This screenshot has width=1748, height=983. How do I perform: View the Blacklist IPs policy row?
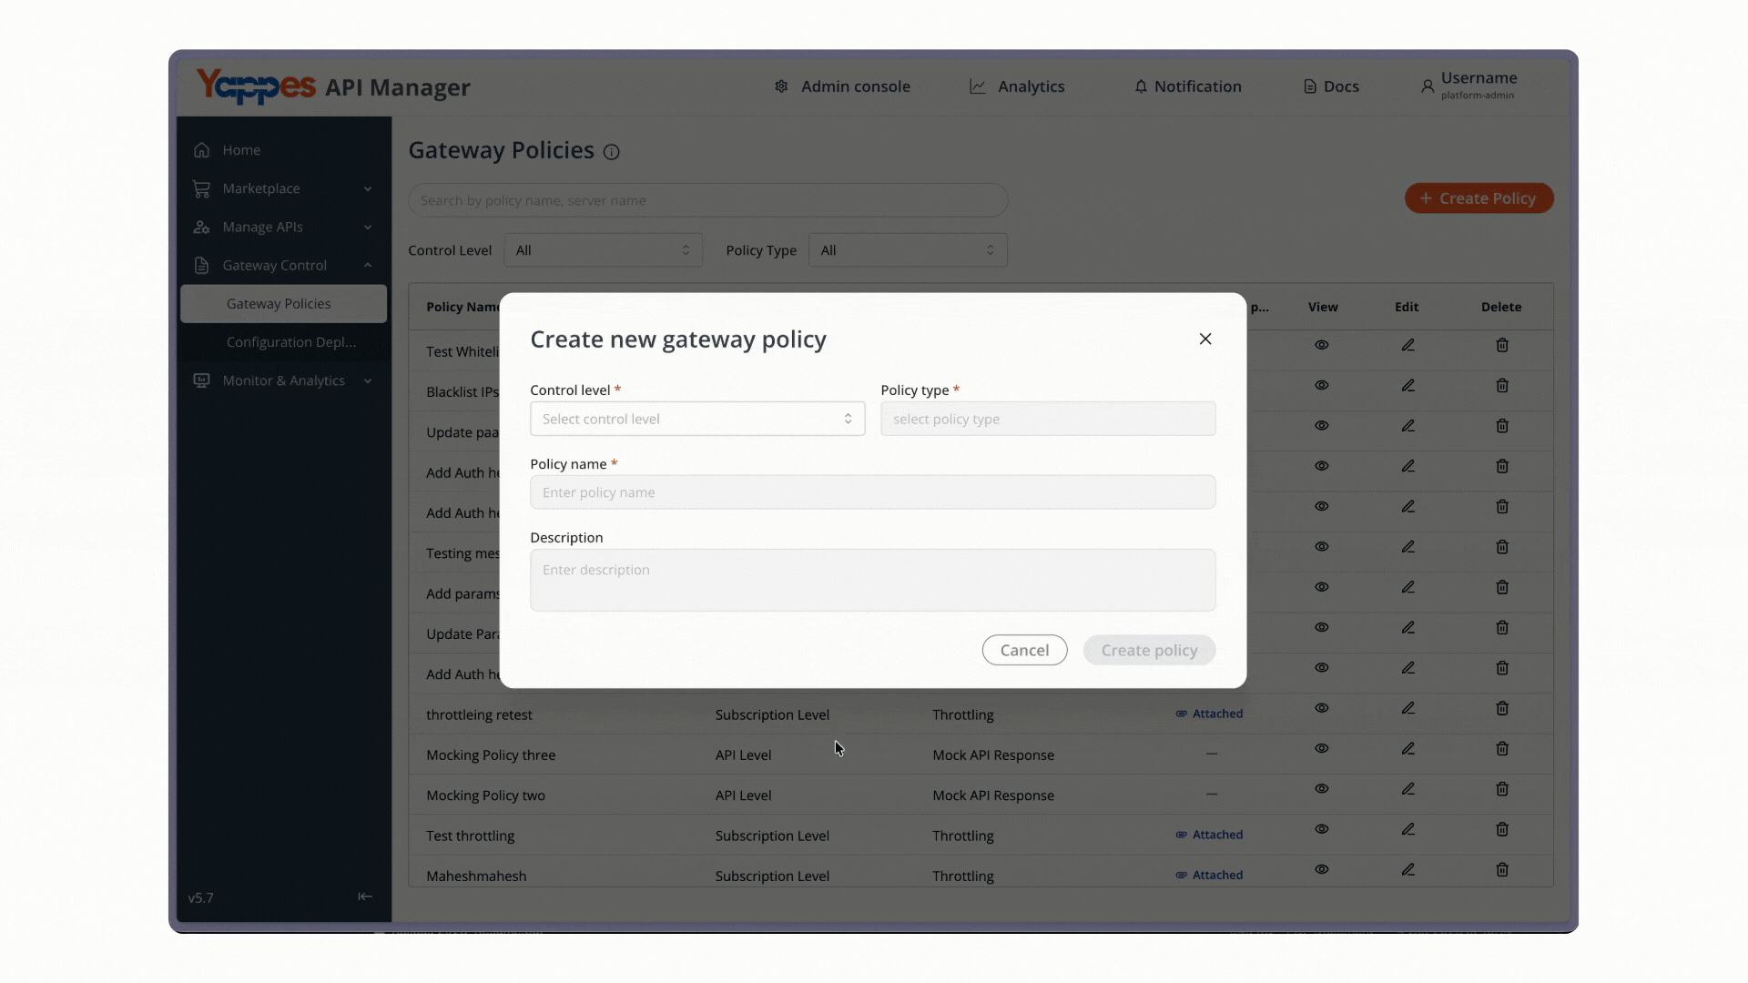coord(1322,385)
